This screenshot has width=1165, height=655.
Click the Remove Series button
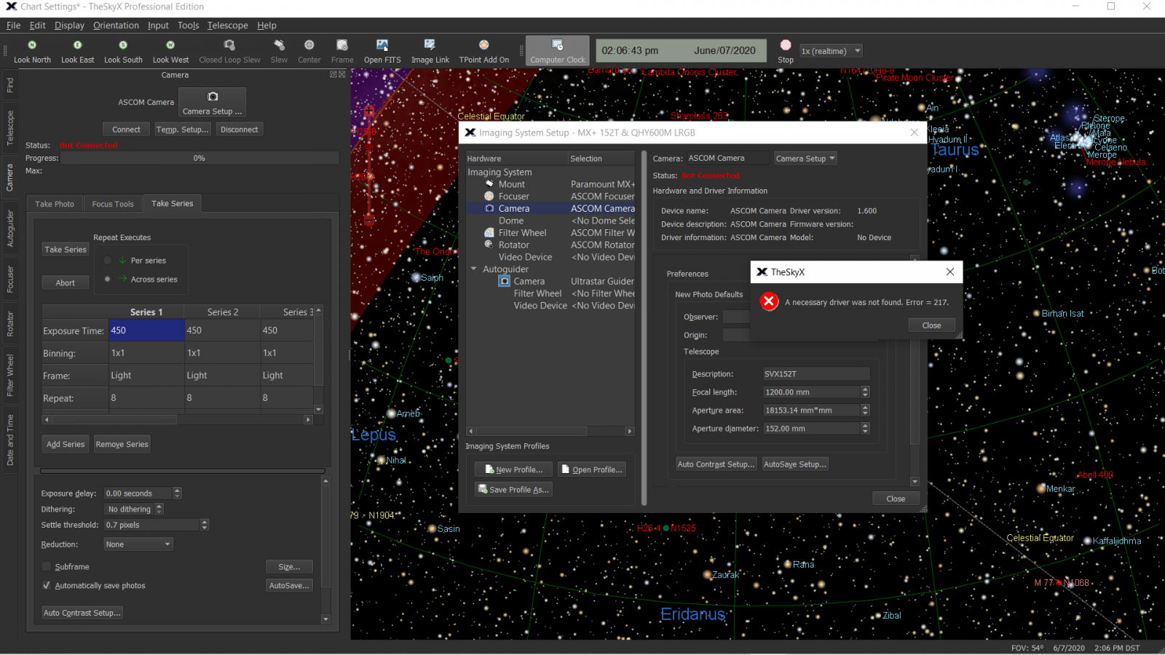(122, 444)
